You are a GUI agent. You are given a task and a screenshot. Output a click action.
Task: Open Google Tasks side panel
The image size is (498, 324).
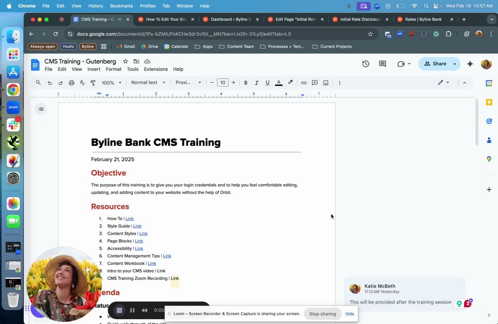tap(489, 121)
